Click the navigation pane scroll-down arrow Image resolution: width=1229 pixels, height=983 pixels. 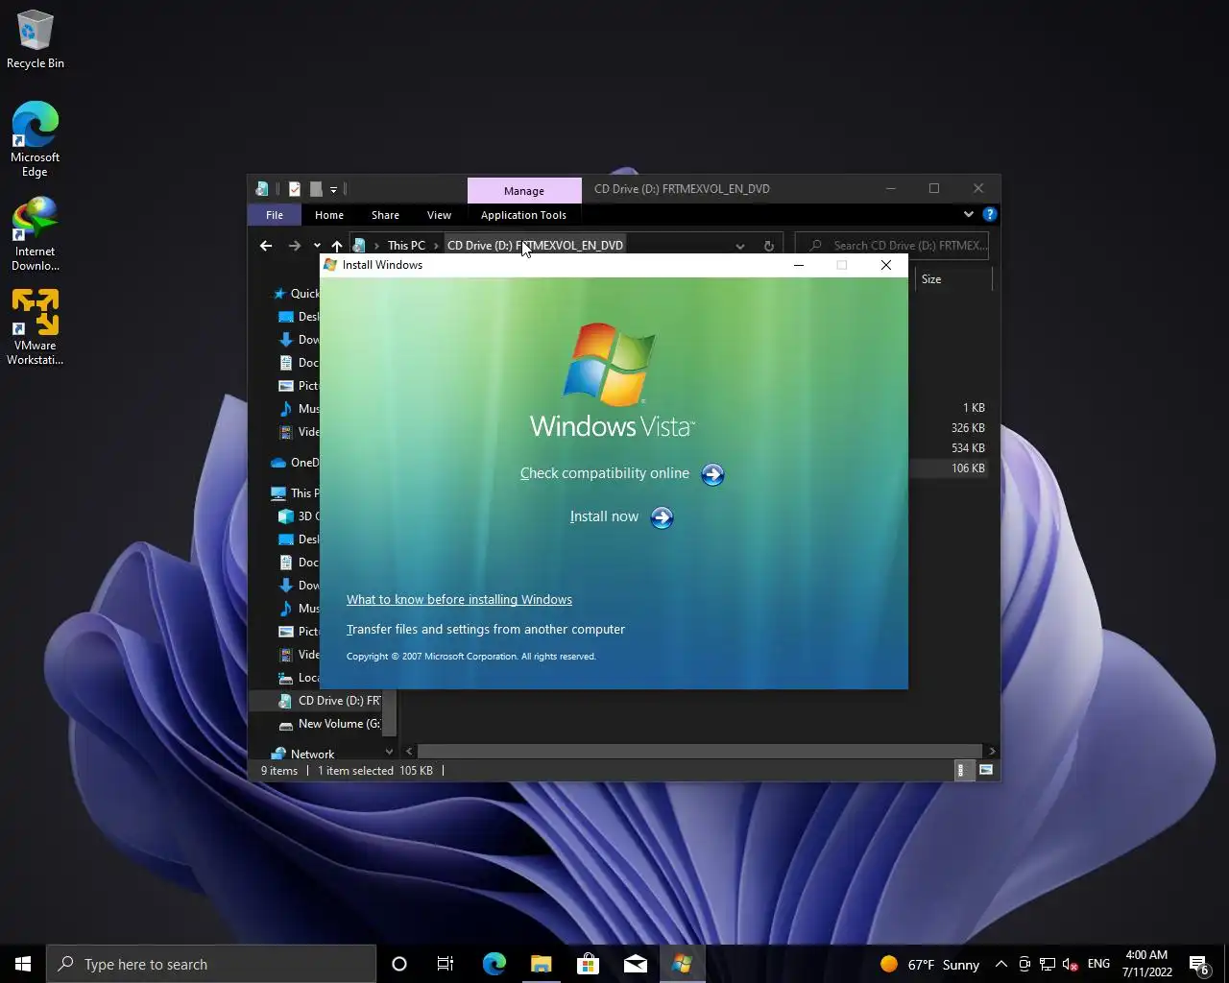[x=389, y=751]
